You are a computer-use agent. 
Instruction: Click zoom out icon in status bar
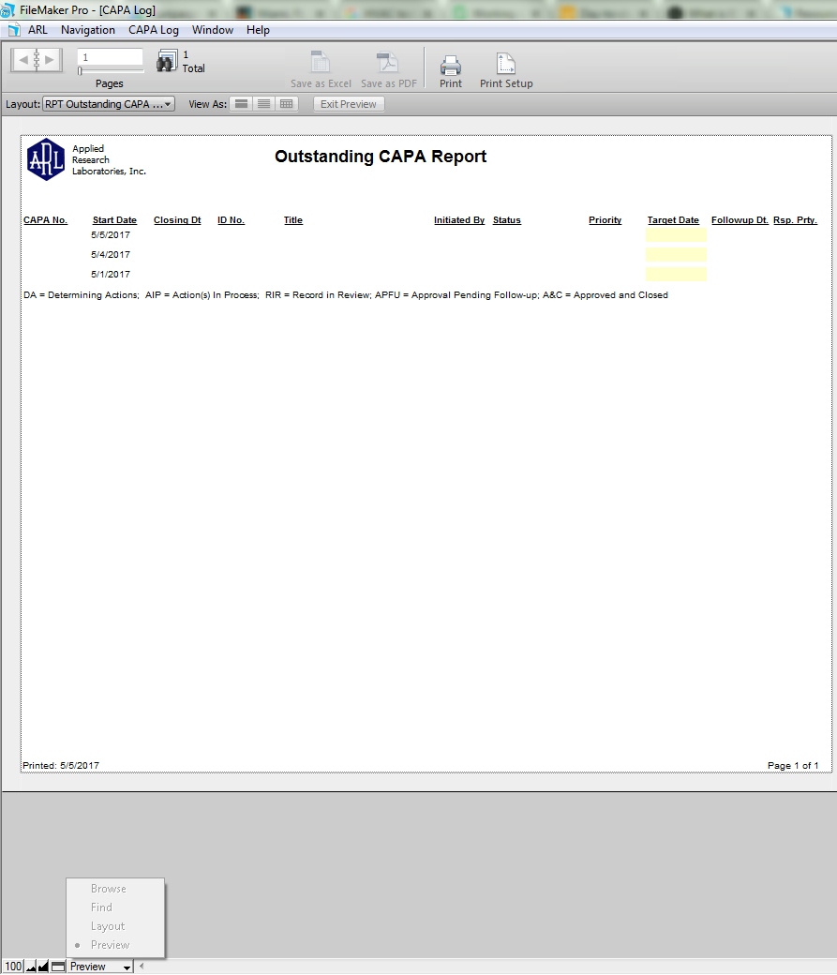[31, 967]
